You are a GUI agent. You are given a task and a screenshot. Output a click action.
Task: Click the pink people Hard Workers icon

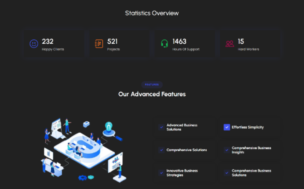click(x=230, y=44)
